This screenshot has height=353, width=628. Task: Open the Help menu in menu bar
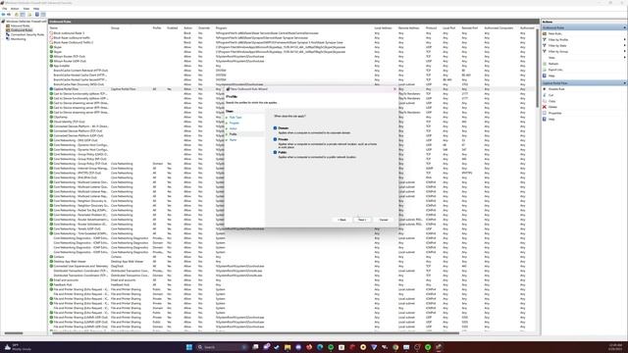pyautogui.click(x=36, y=9)
